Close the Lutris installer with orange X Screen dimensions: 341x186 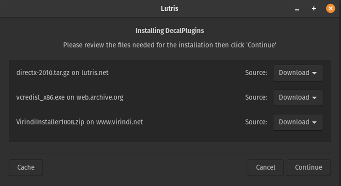point(330,8)
